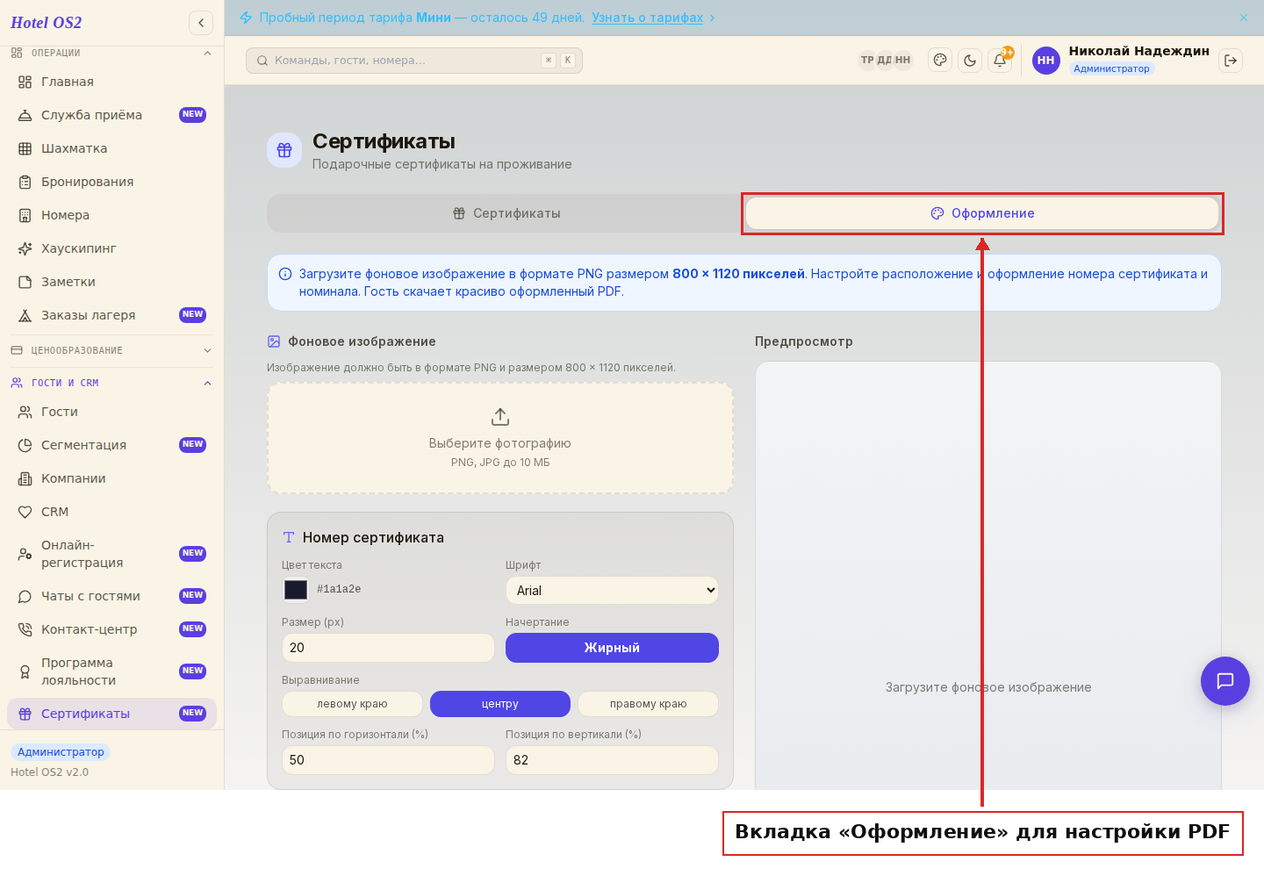
Task: Click the Заказы лагеря tent icon
Action: tap(25, 315)
